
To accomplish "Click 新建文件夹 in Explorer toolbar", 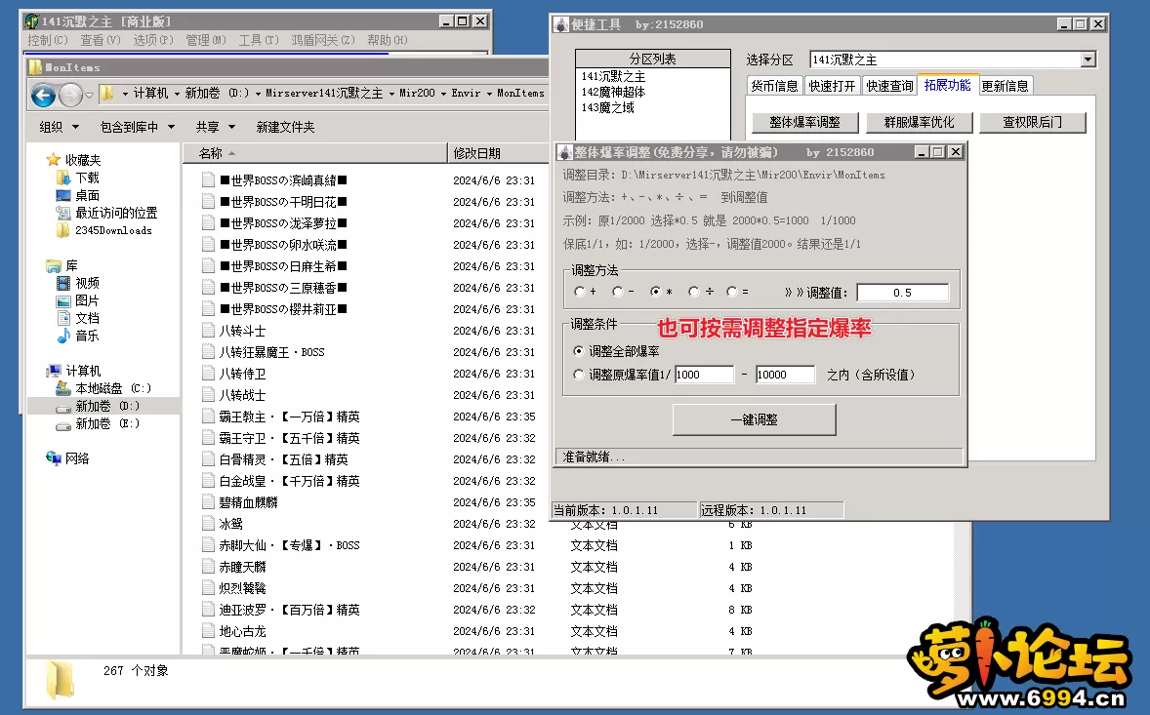I will coord(285,127).
